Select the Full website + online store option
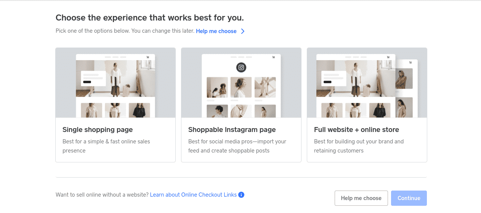This screenshot has width=481, height=213. tap(367, 105)
